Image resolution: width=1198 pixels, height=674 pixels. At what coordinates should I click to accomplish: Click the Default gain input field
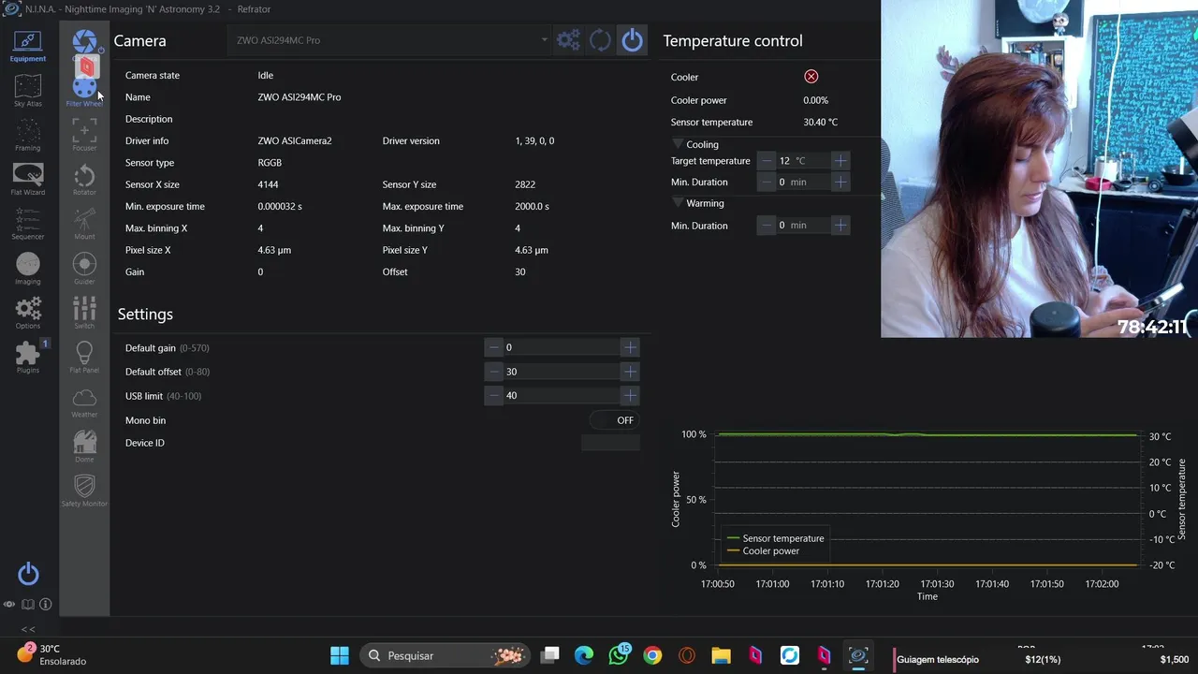pyautogui.click(x=562, y=347)
